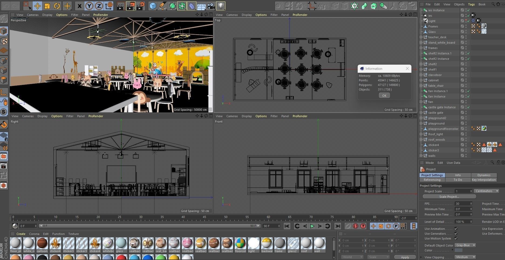Open the Info tab in Project attributes
Viewport: 505px width, 260px height.
click(458, 175)
